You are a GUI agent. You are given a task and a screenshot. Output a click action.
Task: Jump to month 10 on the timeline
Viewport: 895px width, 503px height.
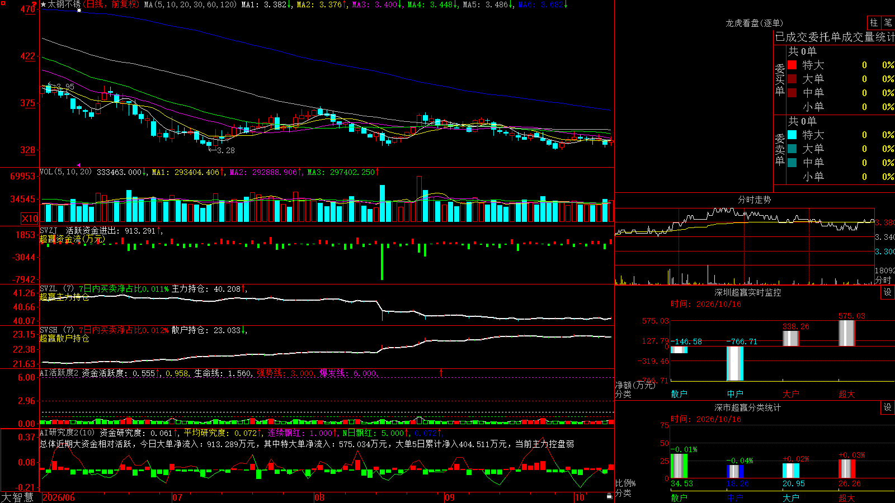580,497
